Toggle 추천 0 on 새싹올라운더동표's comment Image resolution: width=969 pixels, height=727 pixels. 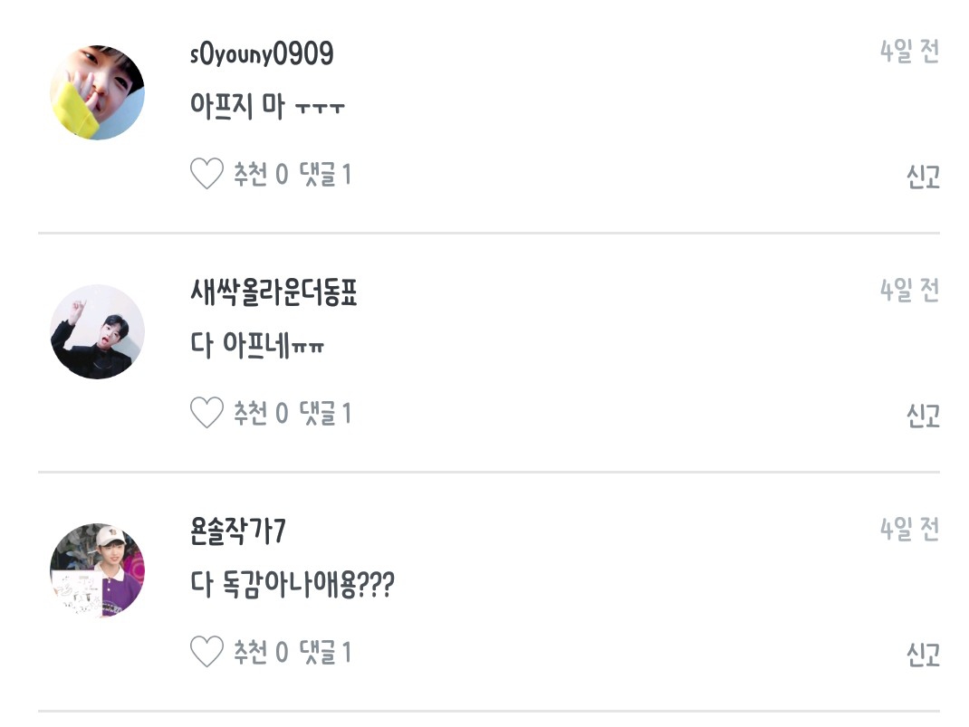(x=261, y=413)
